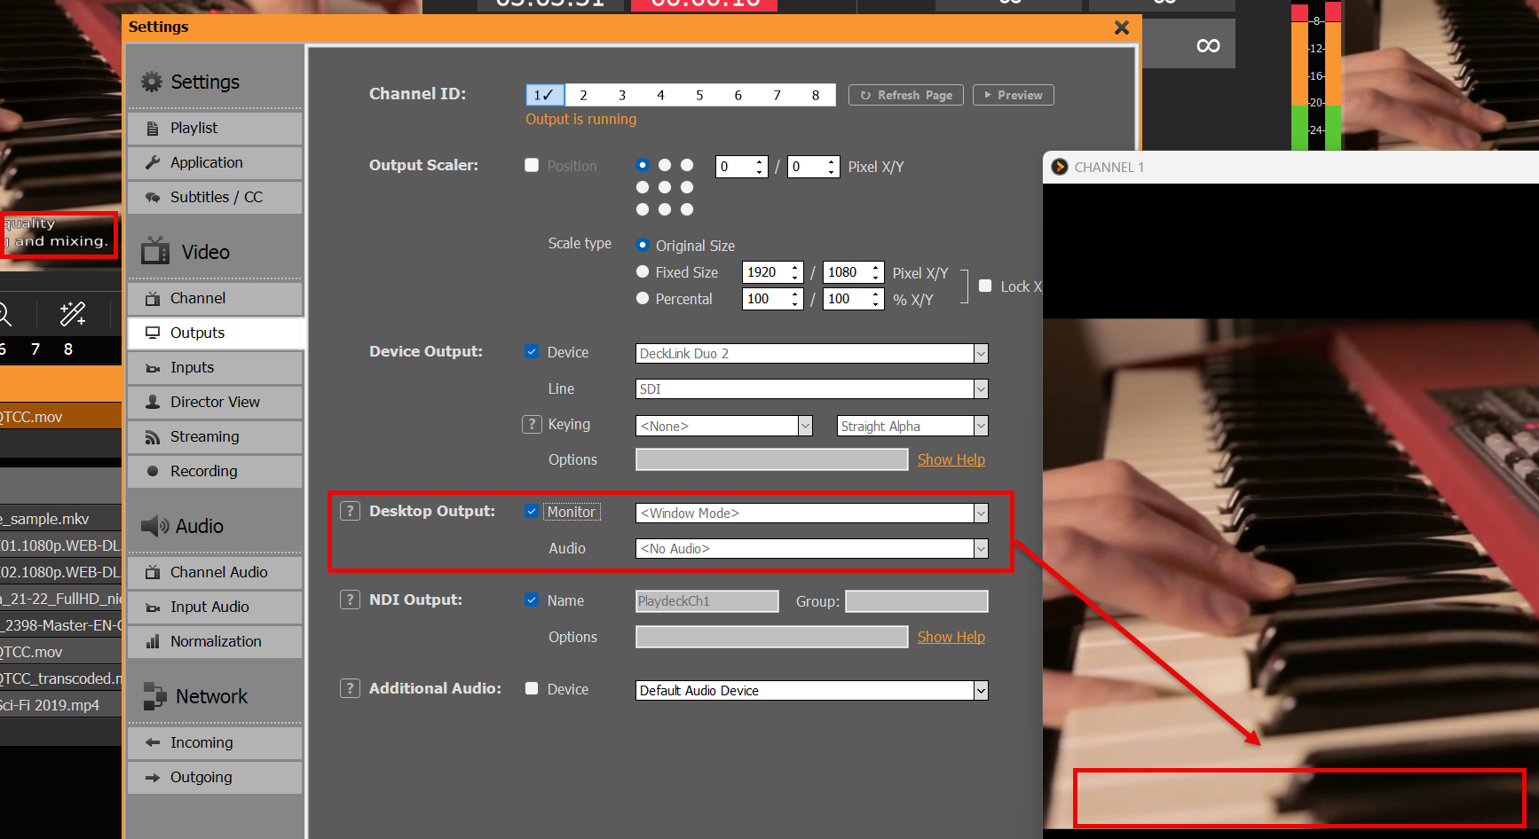Select the Sci-Fi 2019.mp4 playlist file
The width and height of the screenshot is (1539, 839).
(x=60, y=705)
